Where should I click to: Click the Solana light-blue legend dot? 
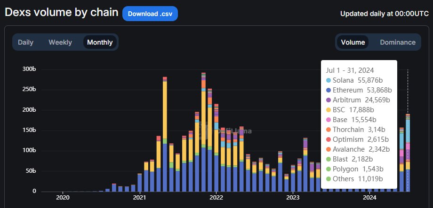pos(329,80)
